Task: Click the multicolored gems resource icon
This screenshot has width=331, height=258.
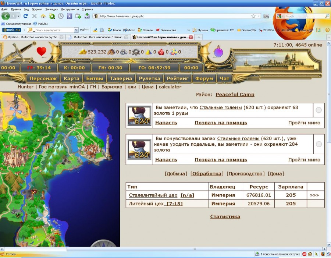Action: [x=174, y=52]
